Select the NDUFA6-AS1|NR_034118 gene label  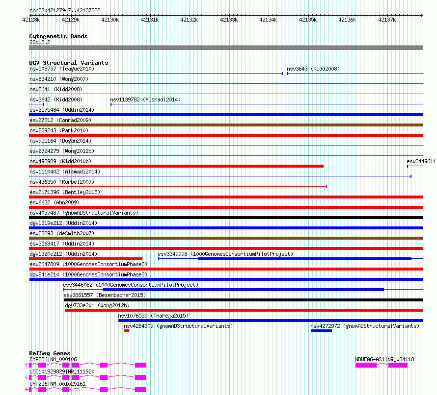pos(384,359)
